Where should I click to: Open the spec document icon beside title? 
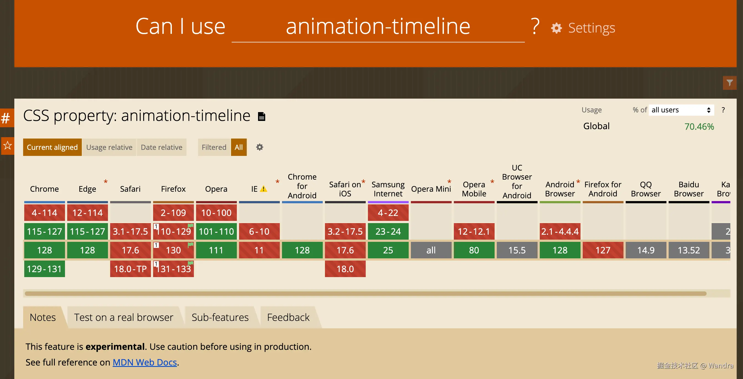[x=261, y=117]
